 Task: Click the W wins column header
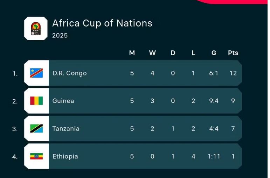coord(152,53)
